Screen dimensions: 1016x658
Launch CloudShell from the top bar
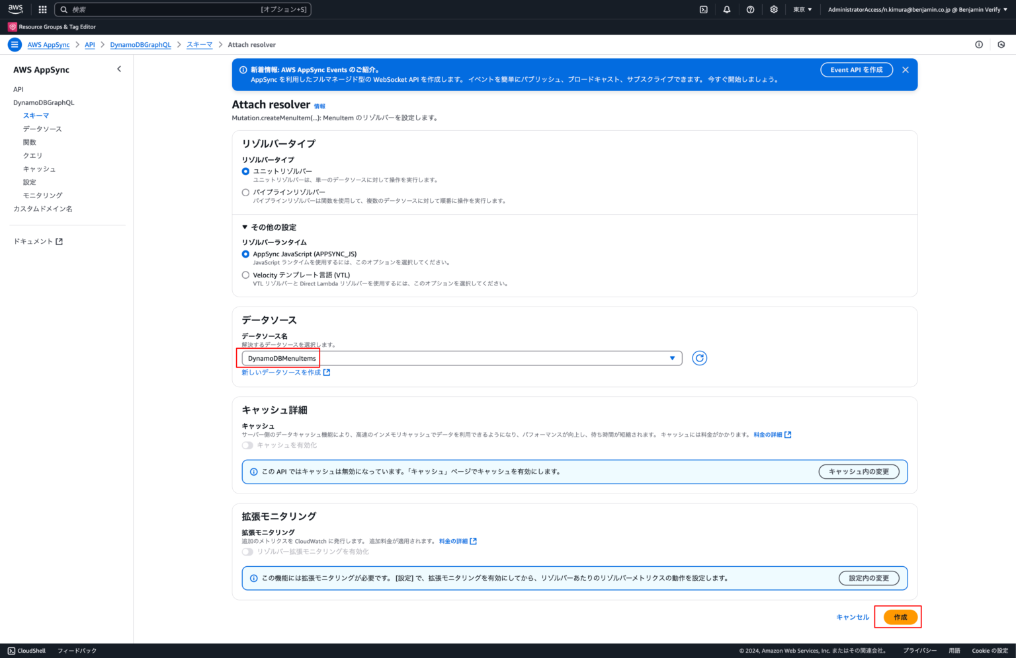(x=703, y=9)
